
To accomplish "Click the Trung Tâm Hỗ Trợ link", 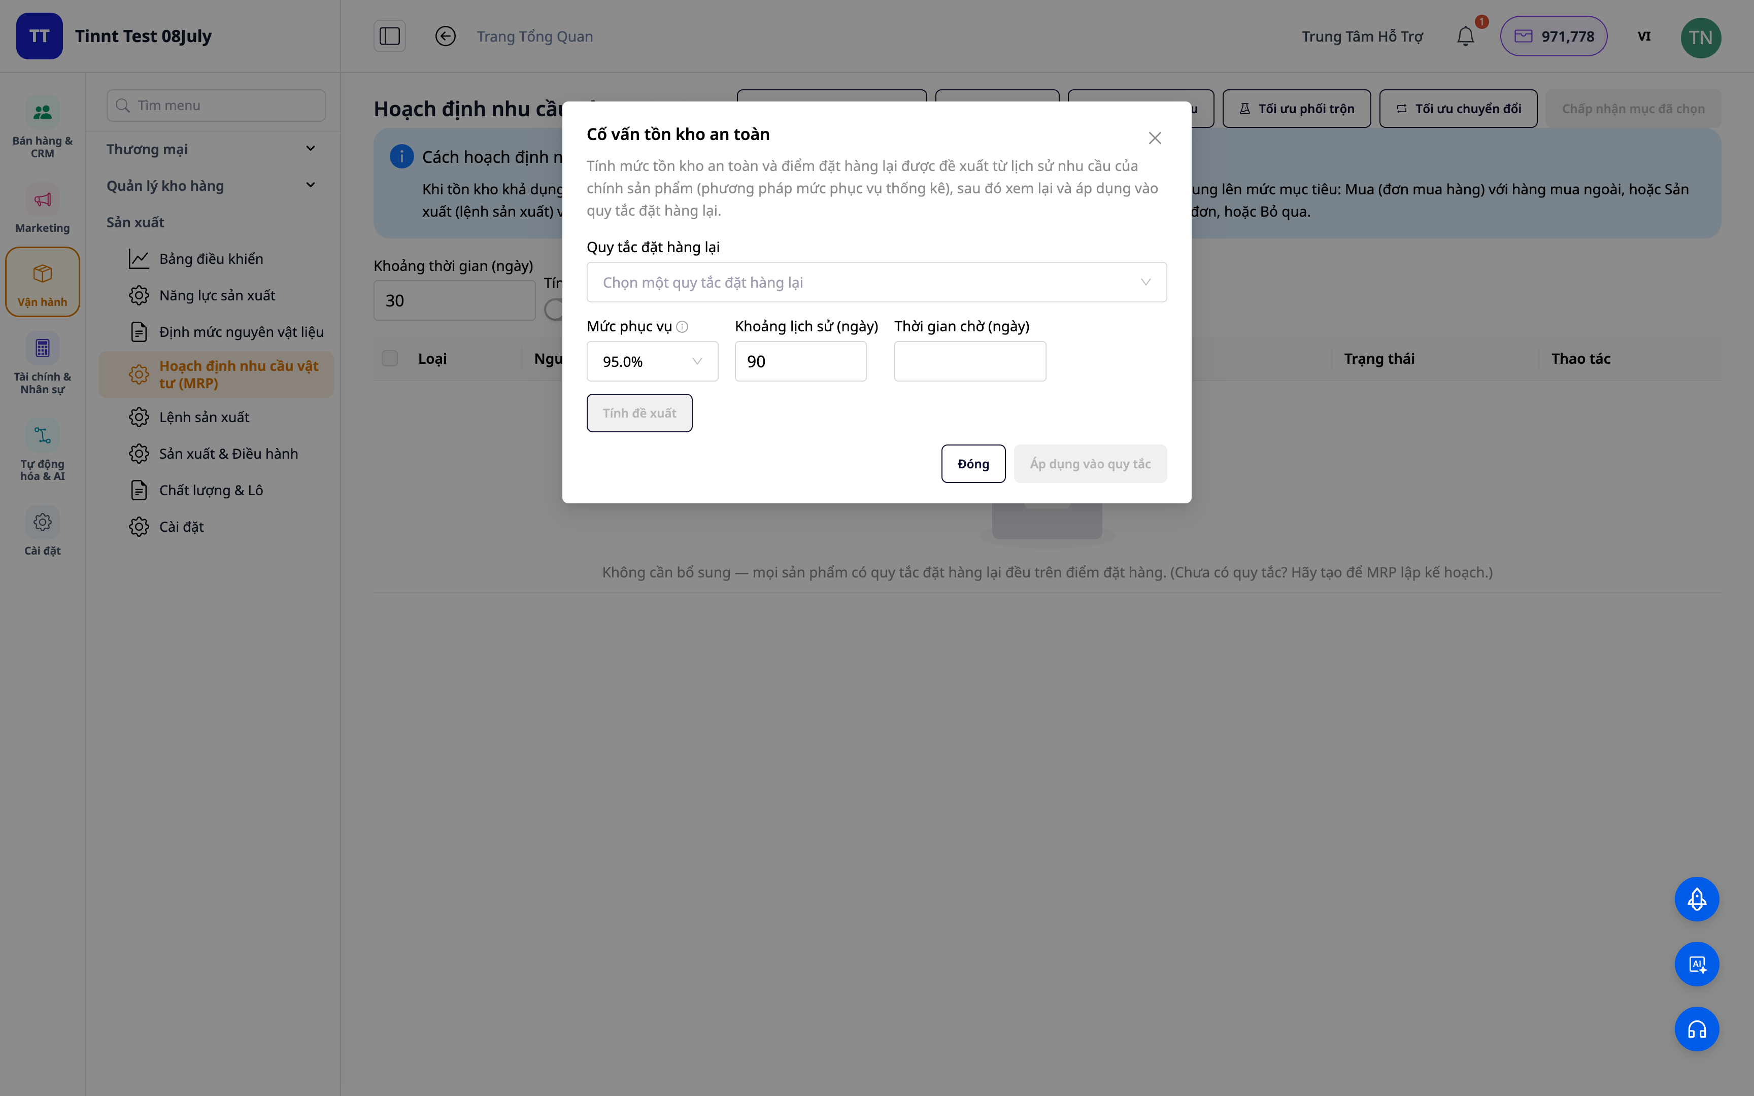I will (x=1362, y=36).
